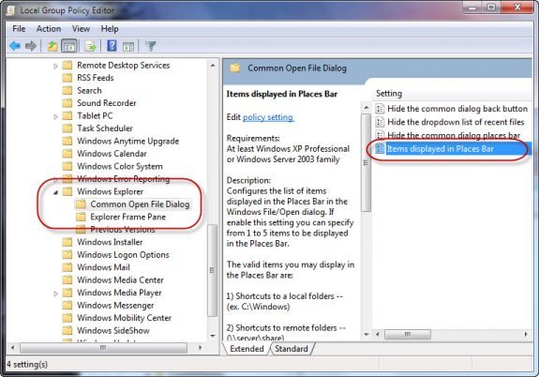Click folder icon beside Explorer Frame Pane

point(81,217)
